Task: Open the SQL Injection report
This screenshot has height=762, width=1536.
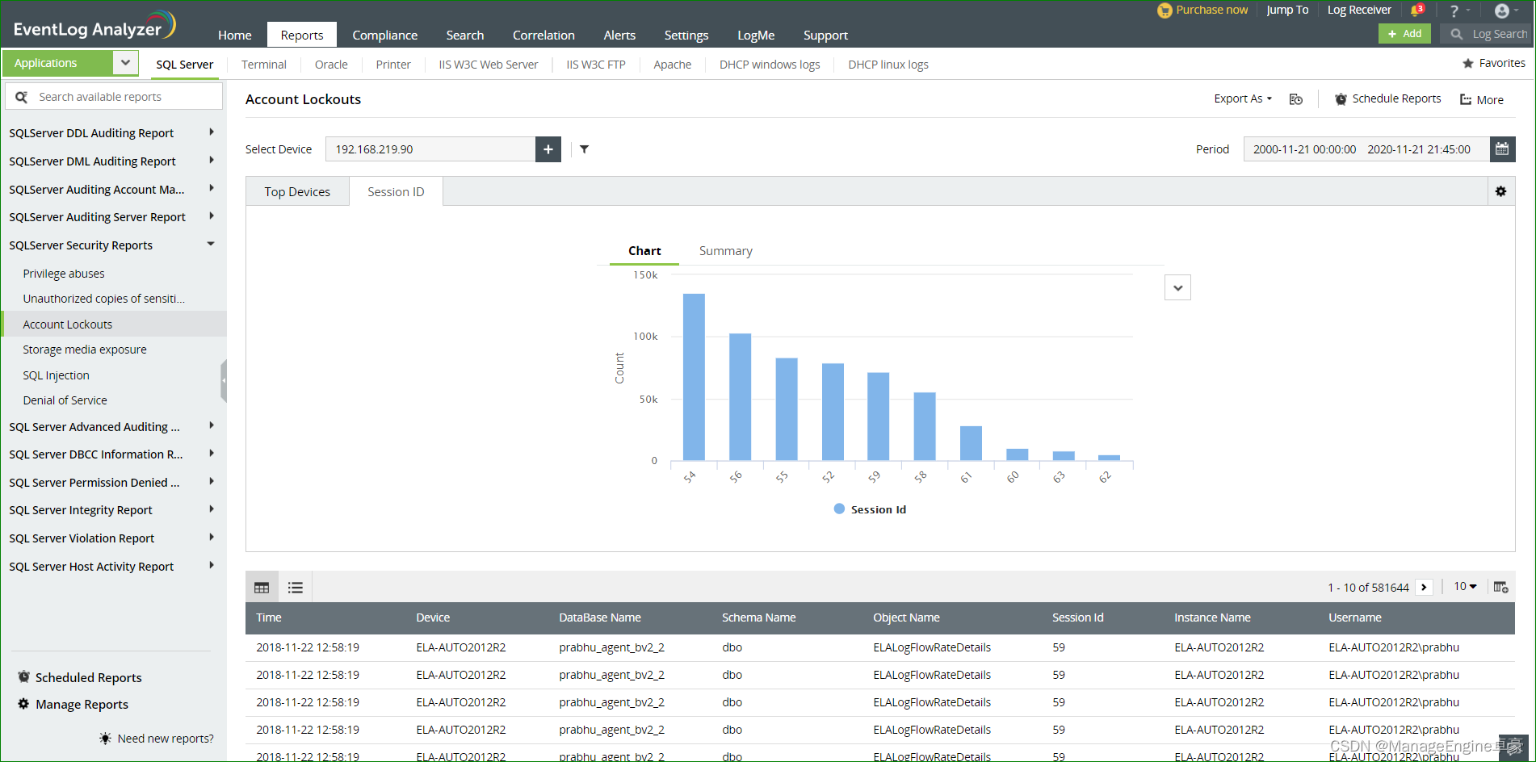Action: [56, 375]
